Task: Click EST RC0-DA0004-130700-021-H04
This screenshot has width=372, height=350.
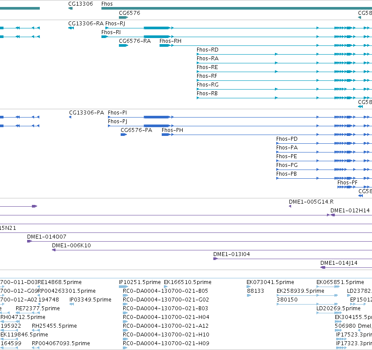Action: click(166, 318)
